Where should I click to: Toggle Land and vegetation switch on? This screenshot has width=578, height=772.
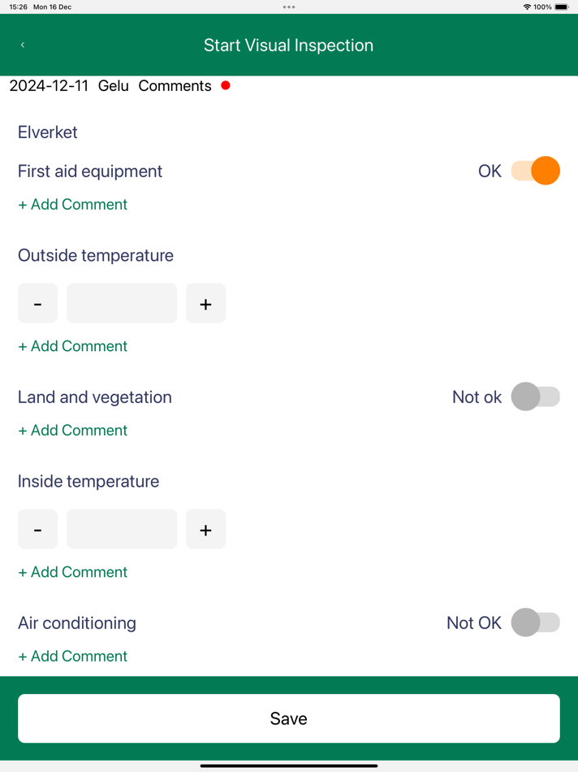pyautogui.click(x=535, y=397)
